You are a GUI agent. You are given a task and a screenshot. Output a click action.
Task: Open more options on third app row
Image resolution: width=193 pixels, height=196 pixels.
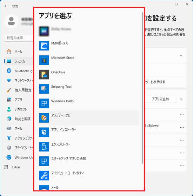pos(182,140)
